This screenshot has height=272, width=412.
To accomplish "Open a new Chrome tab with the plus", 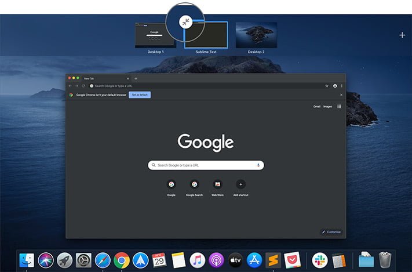I will (x=136, y=79).
